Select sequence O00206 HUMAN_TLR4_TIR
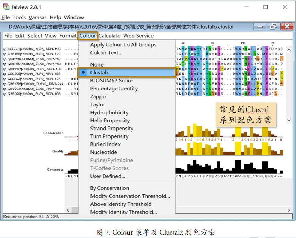The width and height of the screenshot is (296, 238). (x=32, y=74)
